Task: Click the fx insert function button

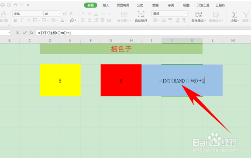Action: click(x=31, y=33)
